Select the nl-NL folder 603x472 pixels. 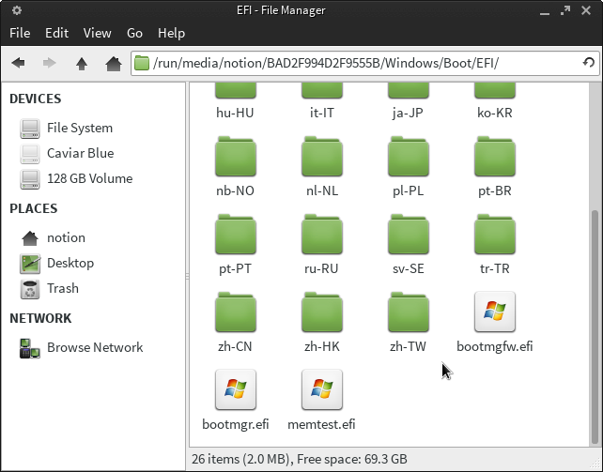[322, 157]
